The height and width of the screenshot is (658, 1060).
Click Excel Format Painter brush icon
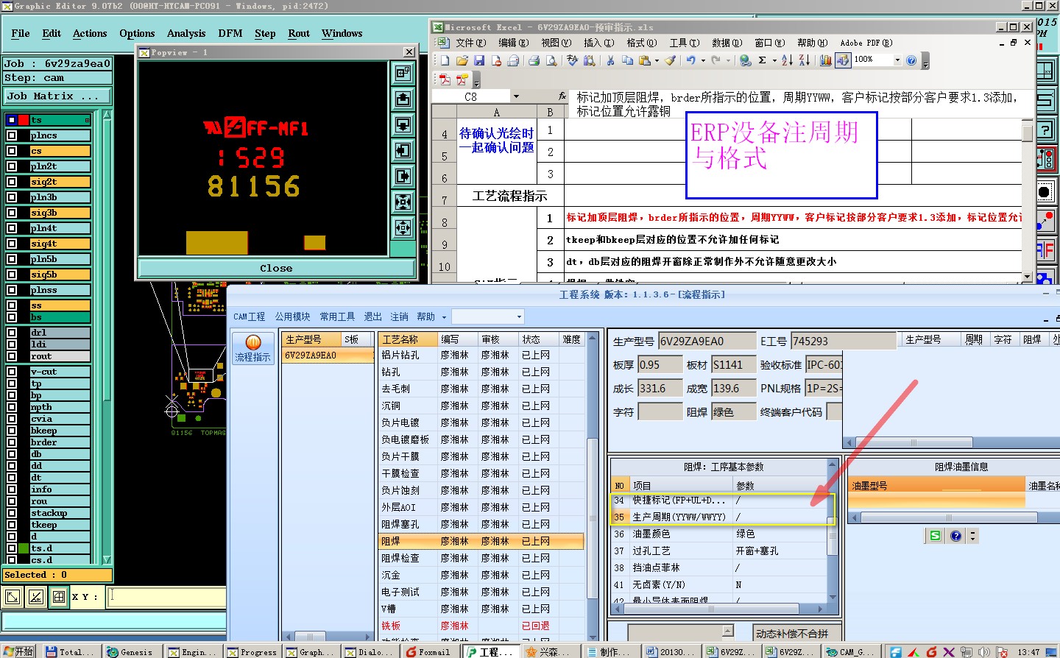pos(670,60)
